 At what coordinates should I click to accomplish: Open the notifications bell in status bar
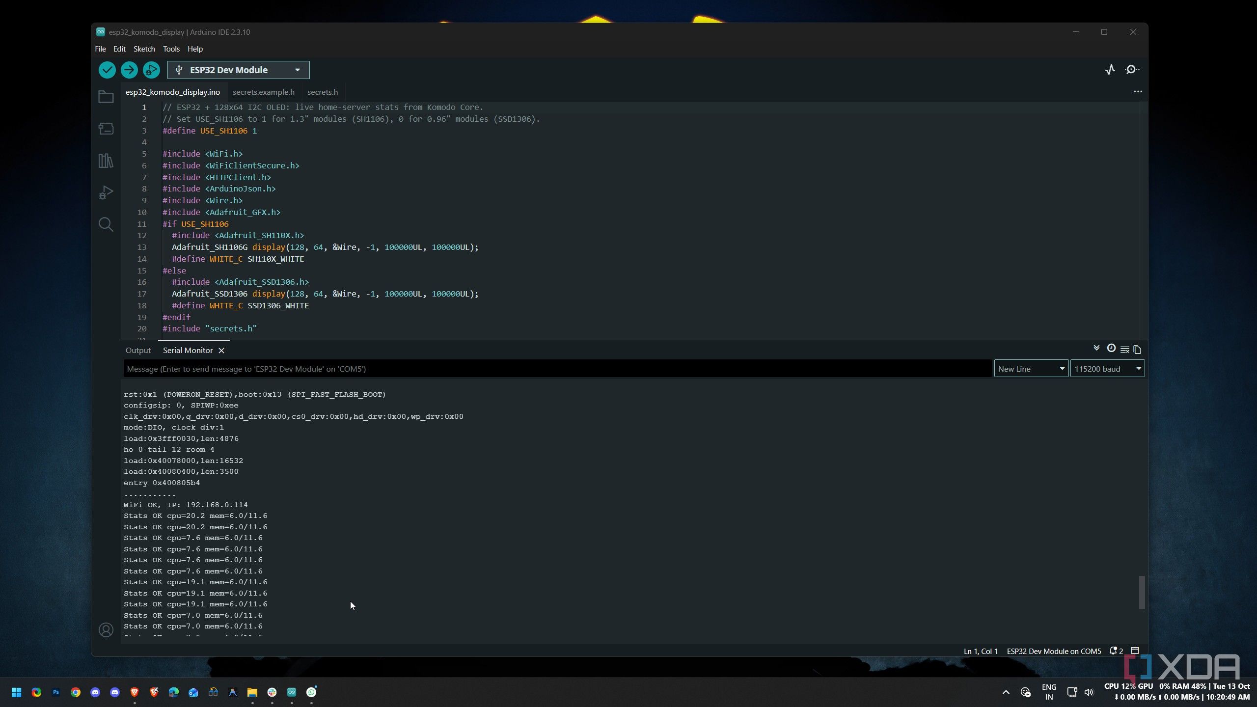[1116, 651]
